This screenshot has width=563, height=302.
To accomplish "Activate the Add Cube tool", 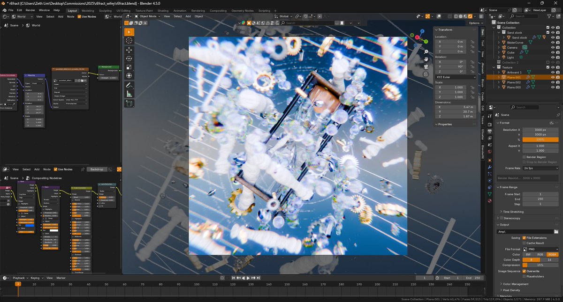I will coord(129,103).
